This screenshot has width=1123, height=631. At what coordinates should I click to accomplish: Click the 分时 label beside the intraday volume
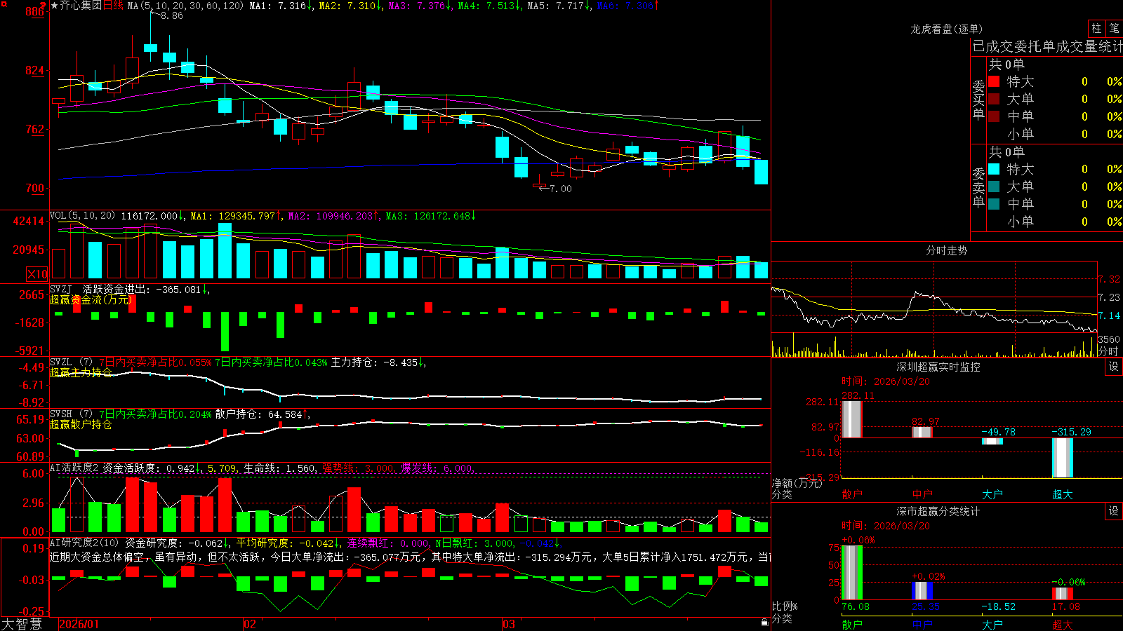(x=1108, y=351)
